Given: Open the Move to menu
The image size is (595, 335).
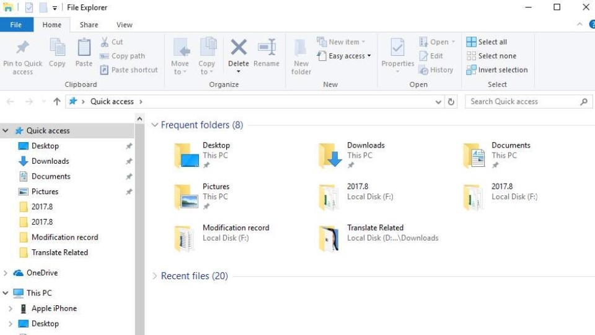Looking at the screenshot, I should click(x=180, y=57).
